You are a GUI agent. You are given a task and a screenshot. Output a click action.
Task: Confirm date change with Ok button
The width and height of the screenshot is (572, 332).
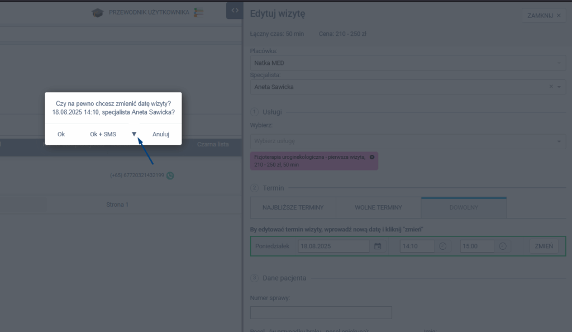[61, 134]
